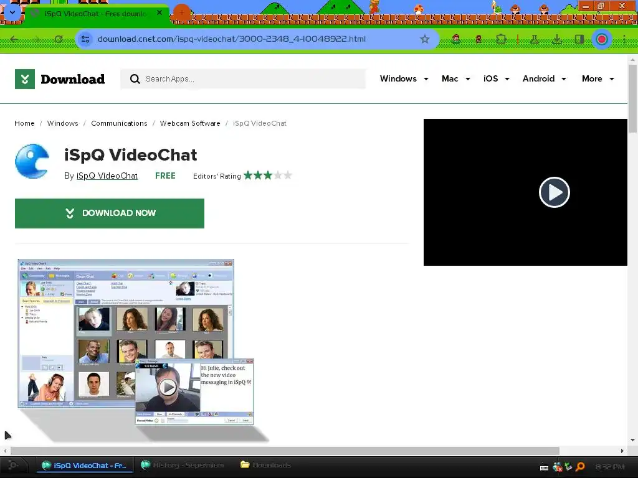This screenshot has width=638, height=478.
Task: Click the orange magnifier tray icon
Action: [580, 467]
